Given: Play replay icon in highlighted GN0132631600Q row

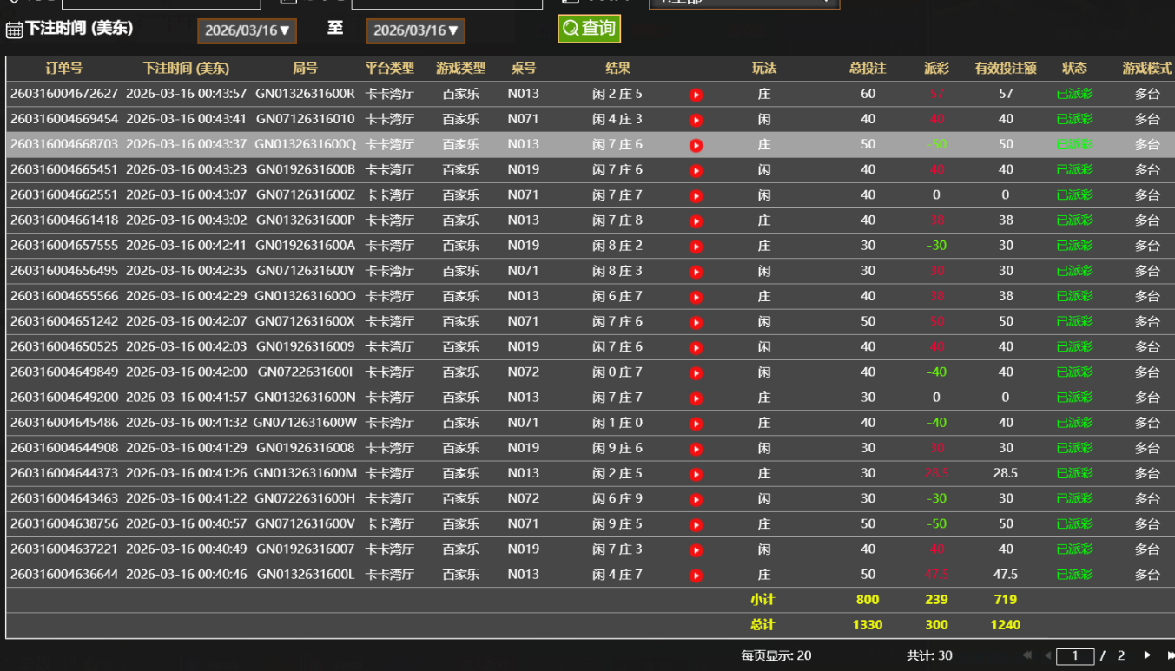Looking at the screenshot, I should (696, 145).
